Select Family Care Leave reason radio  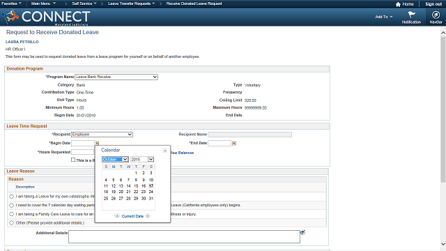pyautogui.click(x=11, y=214)
